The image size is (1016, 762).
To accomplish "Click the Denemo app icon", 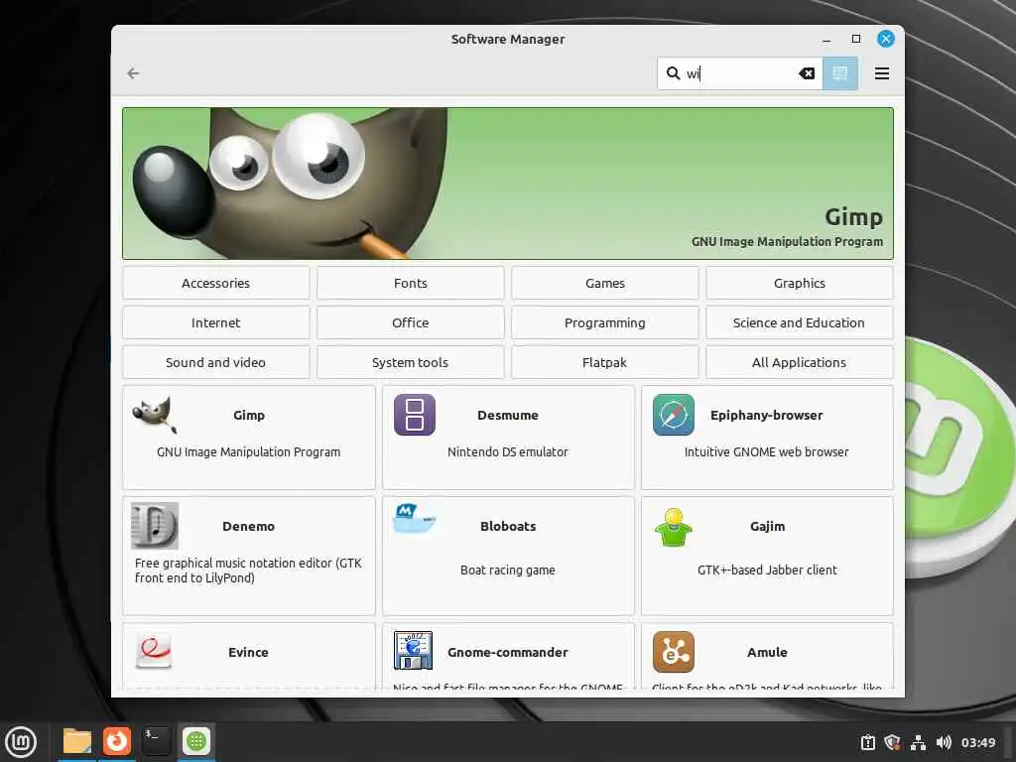I will (154, 526).
